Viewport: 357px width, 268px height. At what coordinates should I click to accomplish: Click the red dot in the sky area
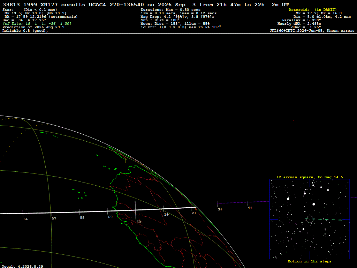(x=294, y=121)
